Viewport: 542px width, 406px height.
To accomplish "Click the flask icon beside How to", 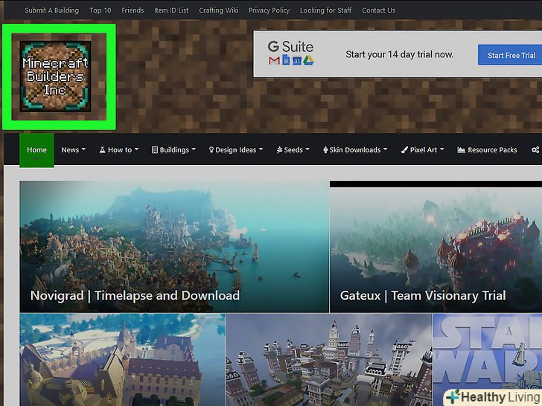I will coord(102,150).
